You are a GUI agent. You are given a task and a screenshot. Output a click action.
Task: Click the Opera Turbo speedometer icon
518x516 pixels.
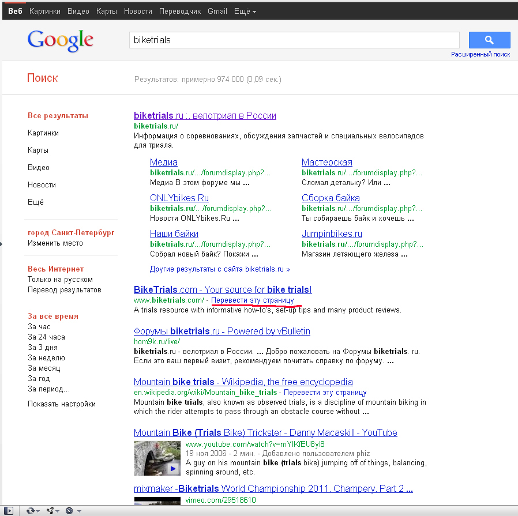[69, 511]
